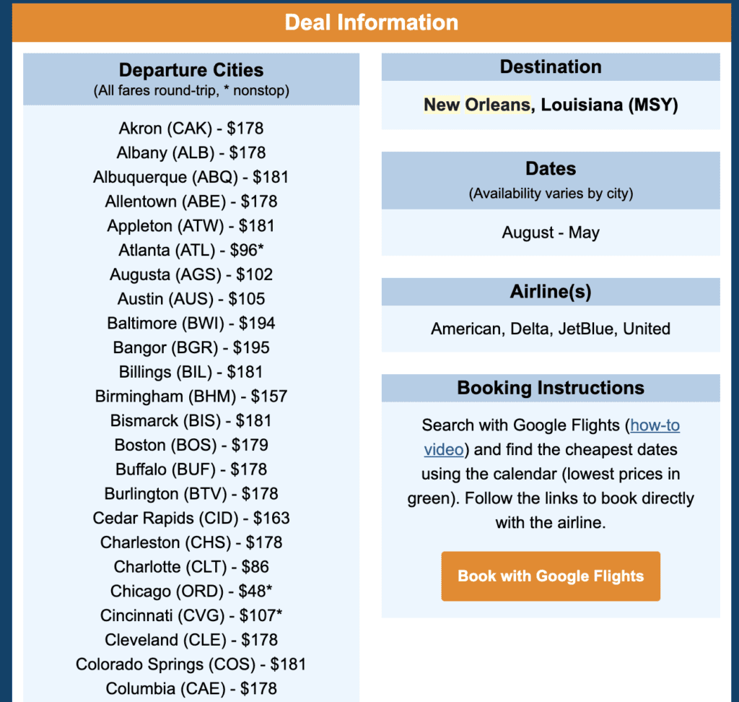The height and width of the screenshot is (702, 739).
Task: Click the Chicago (ORD) $48 deal
Action: [x=191, y=591]
